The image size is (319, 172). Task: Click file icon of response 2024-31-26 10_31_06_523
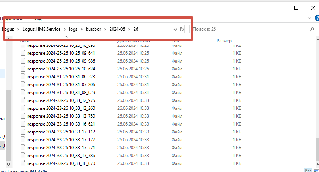(x=23, y=77)
